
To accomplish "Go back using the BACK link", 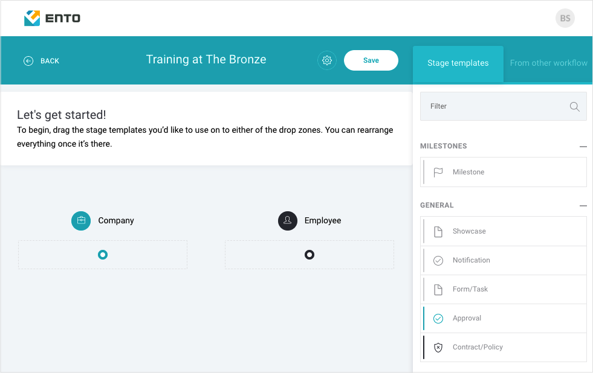I will tap(50, 61).
